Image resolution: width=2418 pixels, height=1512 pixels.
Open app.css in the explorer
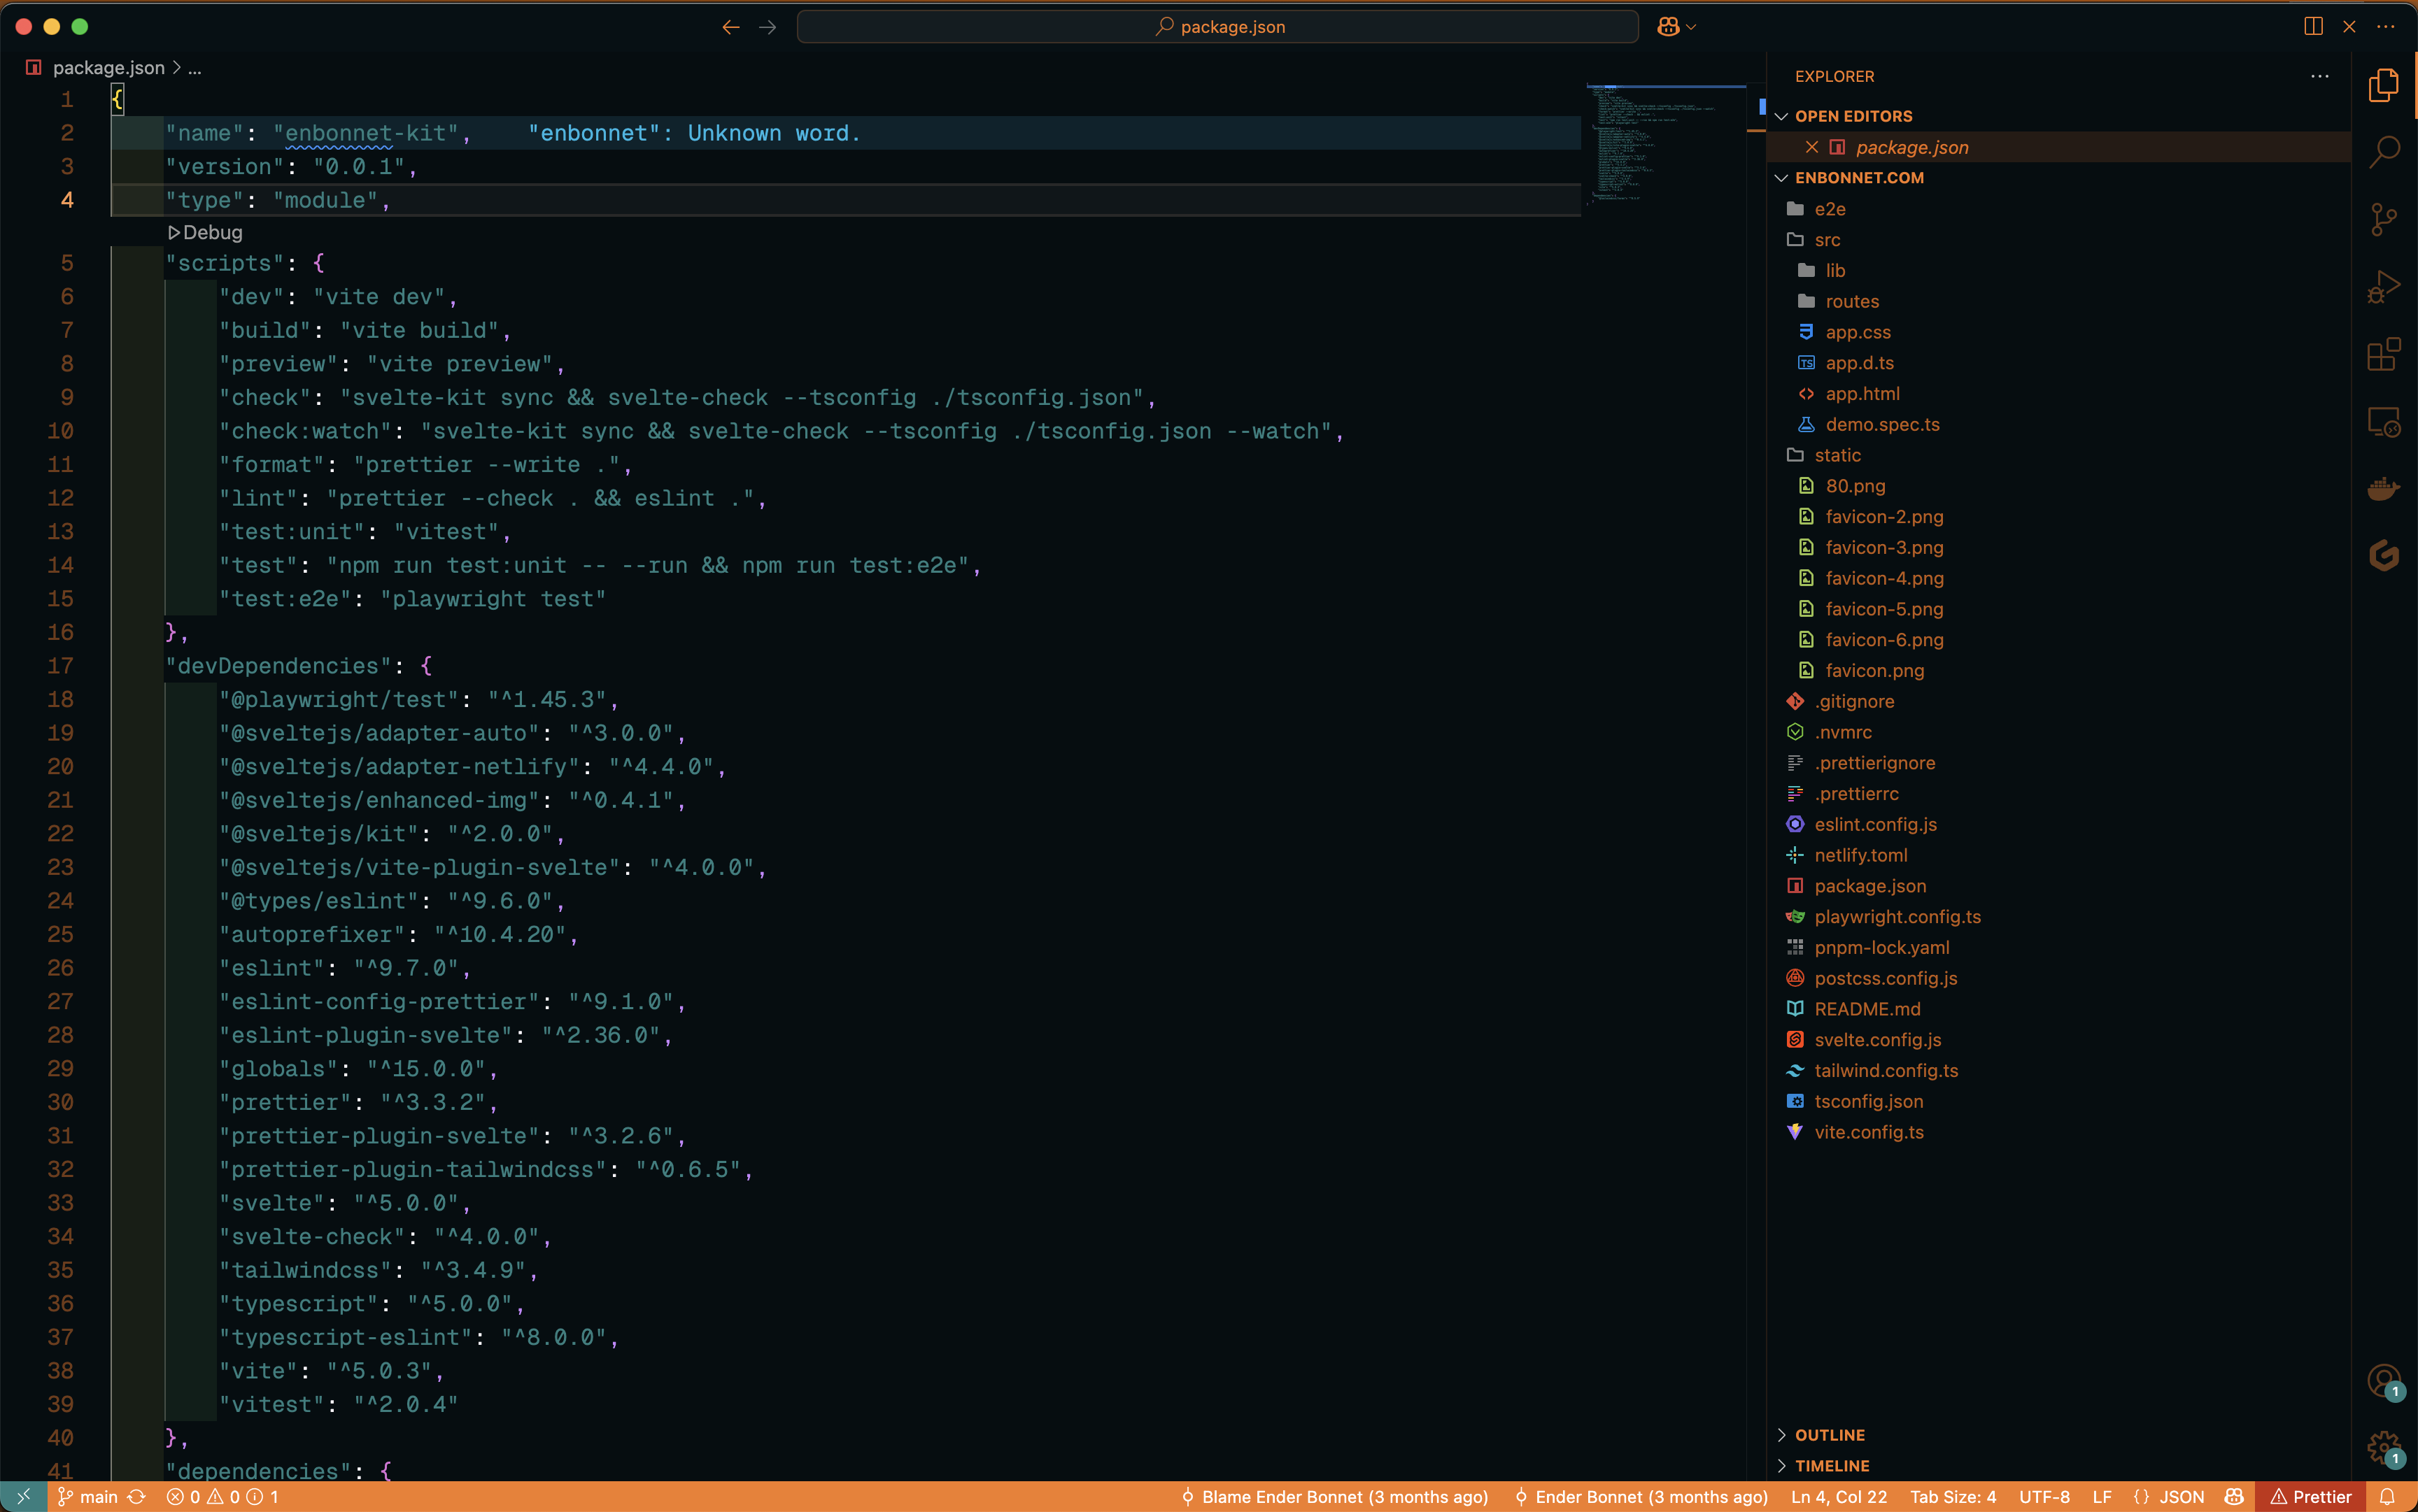pyautogui.click(x=1857, y=332)
